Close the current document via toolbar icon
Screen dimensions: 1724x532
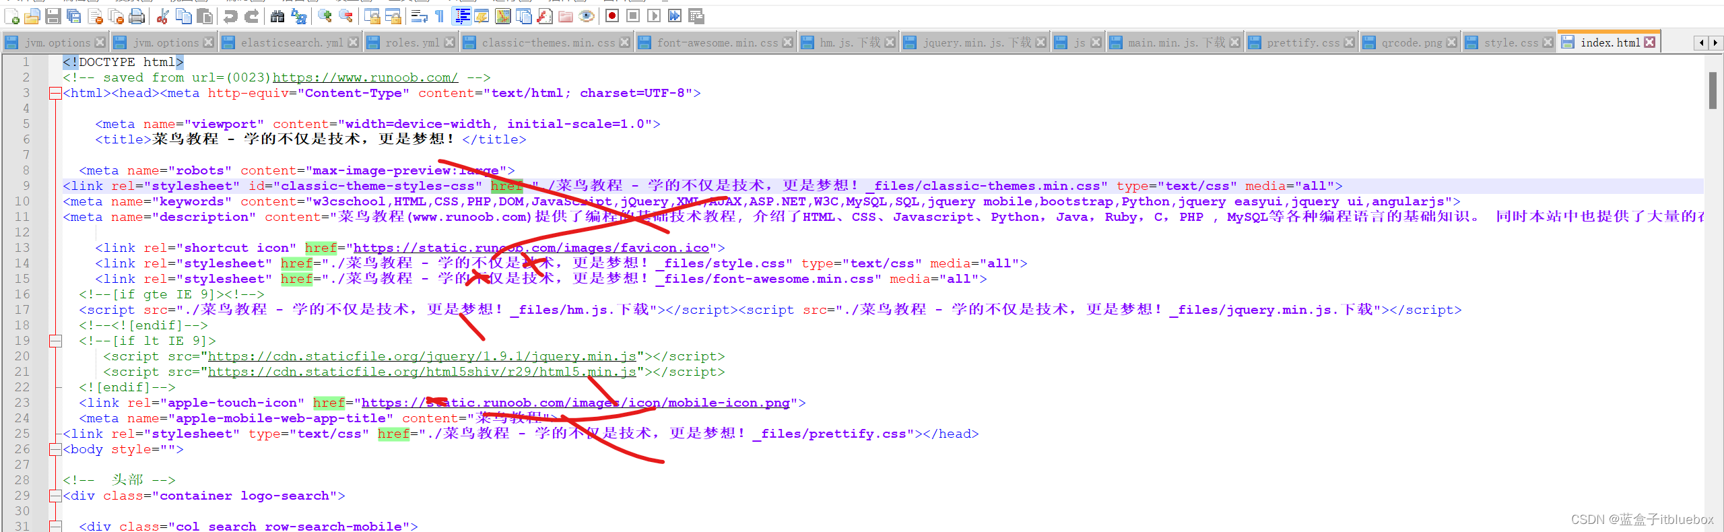pos(95,16)
